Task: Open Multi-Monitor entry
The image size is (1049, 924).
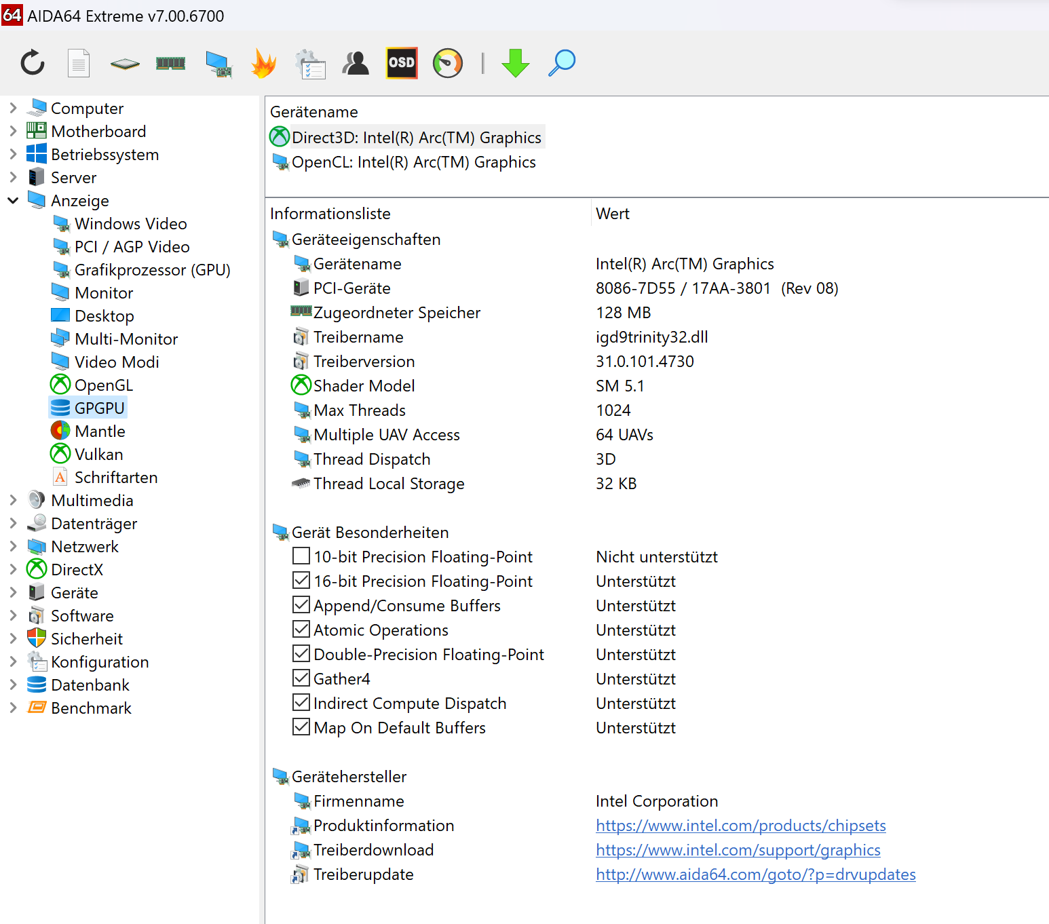Action: [x=115, y=339]
